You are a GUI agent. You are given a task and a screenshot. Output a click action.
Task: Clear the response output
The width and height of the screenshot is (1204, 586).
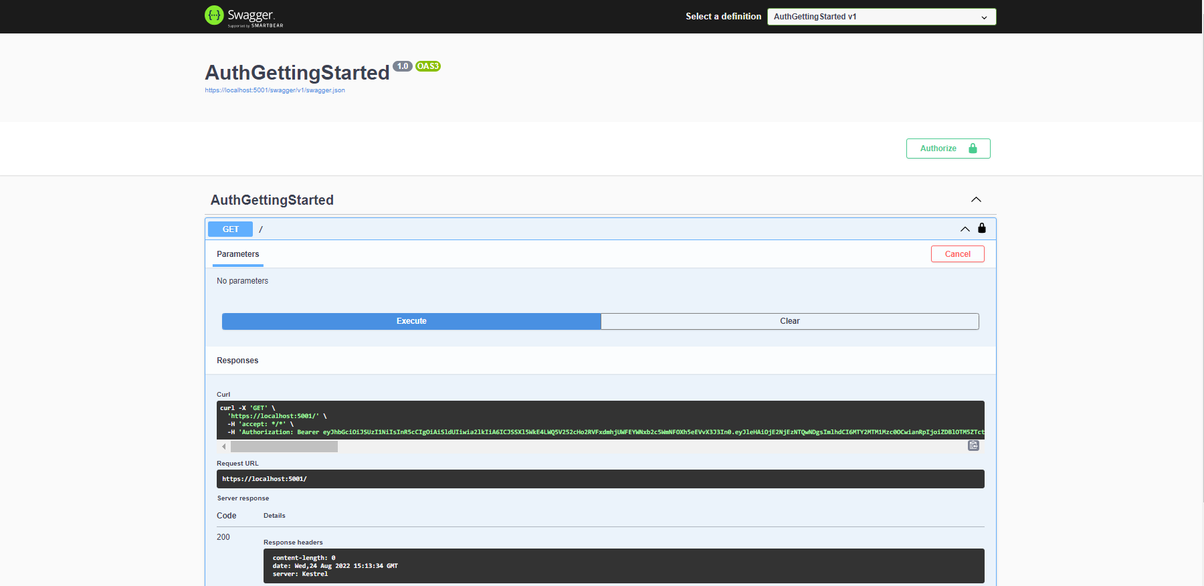point(790,321)
